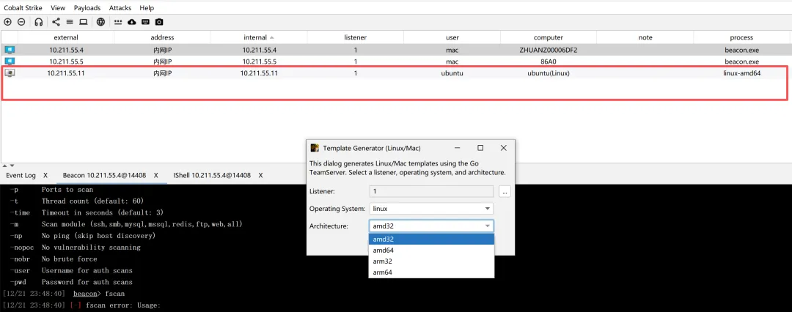Sort sessions by note column

[645, 37]
